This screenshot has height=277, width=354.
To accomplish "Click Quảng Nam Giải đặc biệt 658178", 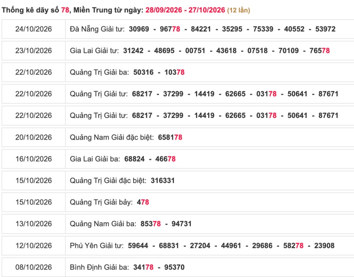I will tap(170, 137).
